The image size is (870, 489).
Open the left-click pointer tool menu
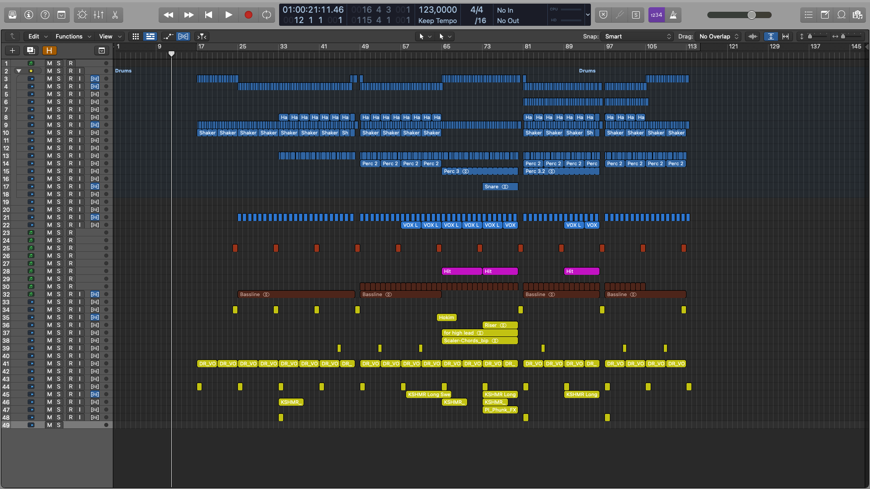tap(425, 36)
